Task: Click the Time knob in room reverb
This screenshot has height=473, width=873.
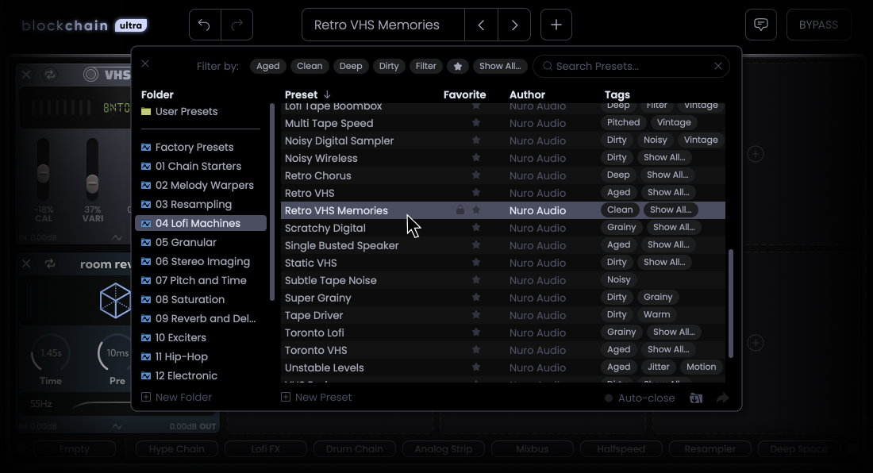Action: pyautogui.click(x=51, y=353)
